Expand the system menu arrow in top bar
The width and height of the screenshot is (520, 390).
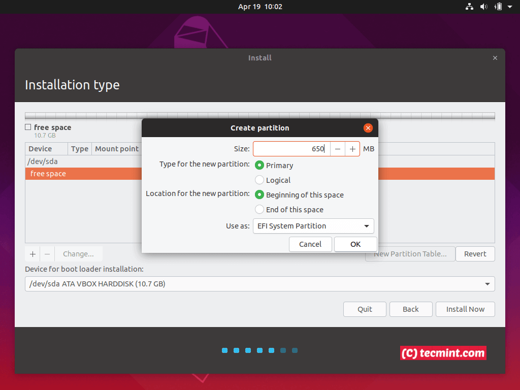[510, 7]
